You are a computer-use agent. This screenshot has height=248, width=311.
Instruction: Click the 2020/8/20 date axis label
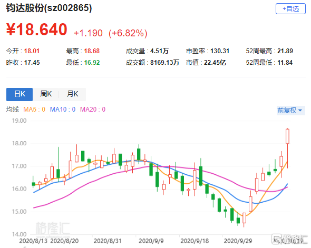click(64, 241)
